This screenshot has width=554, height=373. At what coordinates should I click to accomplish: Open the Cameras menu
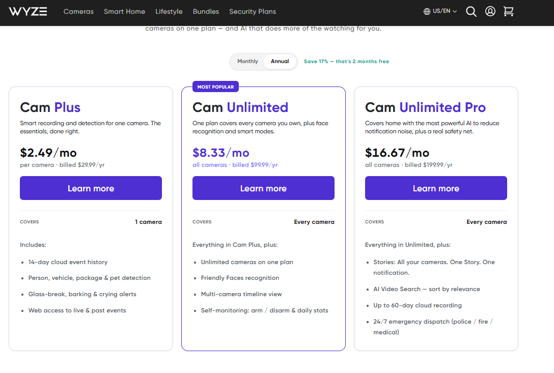78,11
